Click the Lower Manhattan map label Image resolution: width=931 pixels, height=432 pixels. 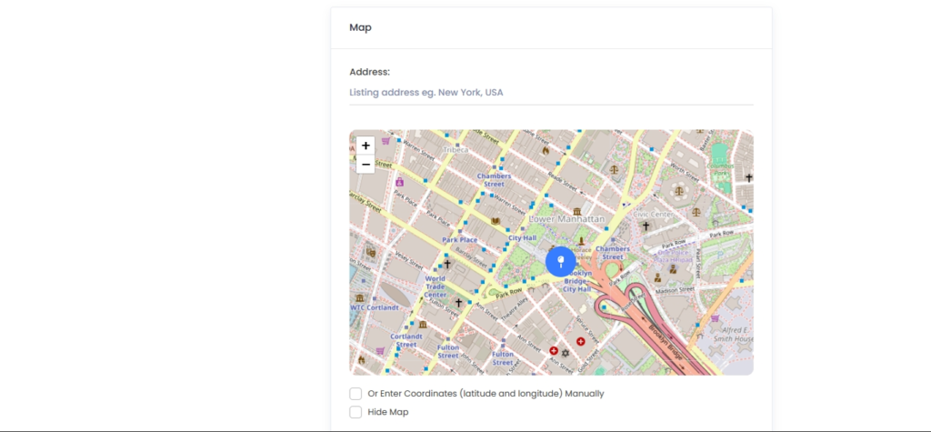[x=566, y=219]
